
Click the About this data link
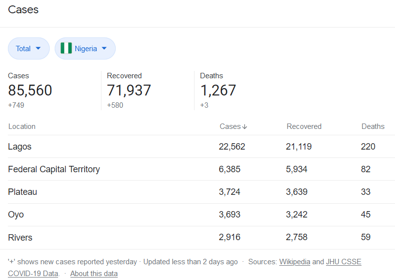point(94,274)
